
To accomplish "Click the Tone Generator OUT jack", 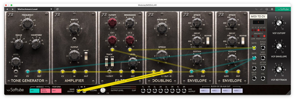I will pyautogui.click(x=39, y=71).
